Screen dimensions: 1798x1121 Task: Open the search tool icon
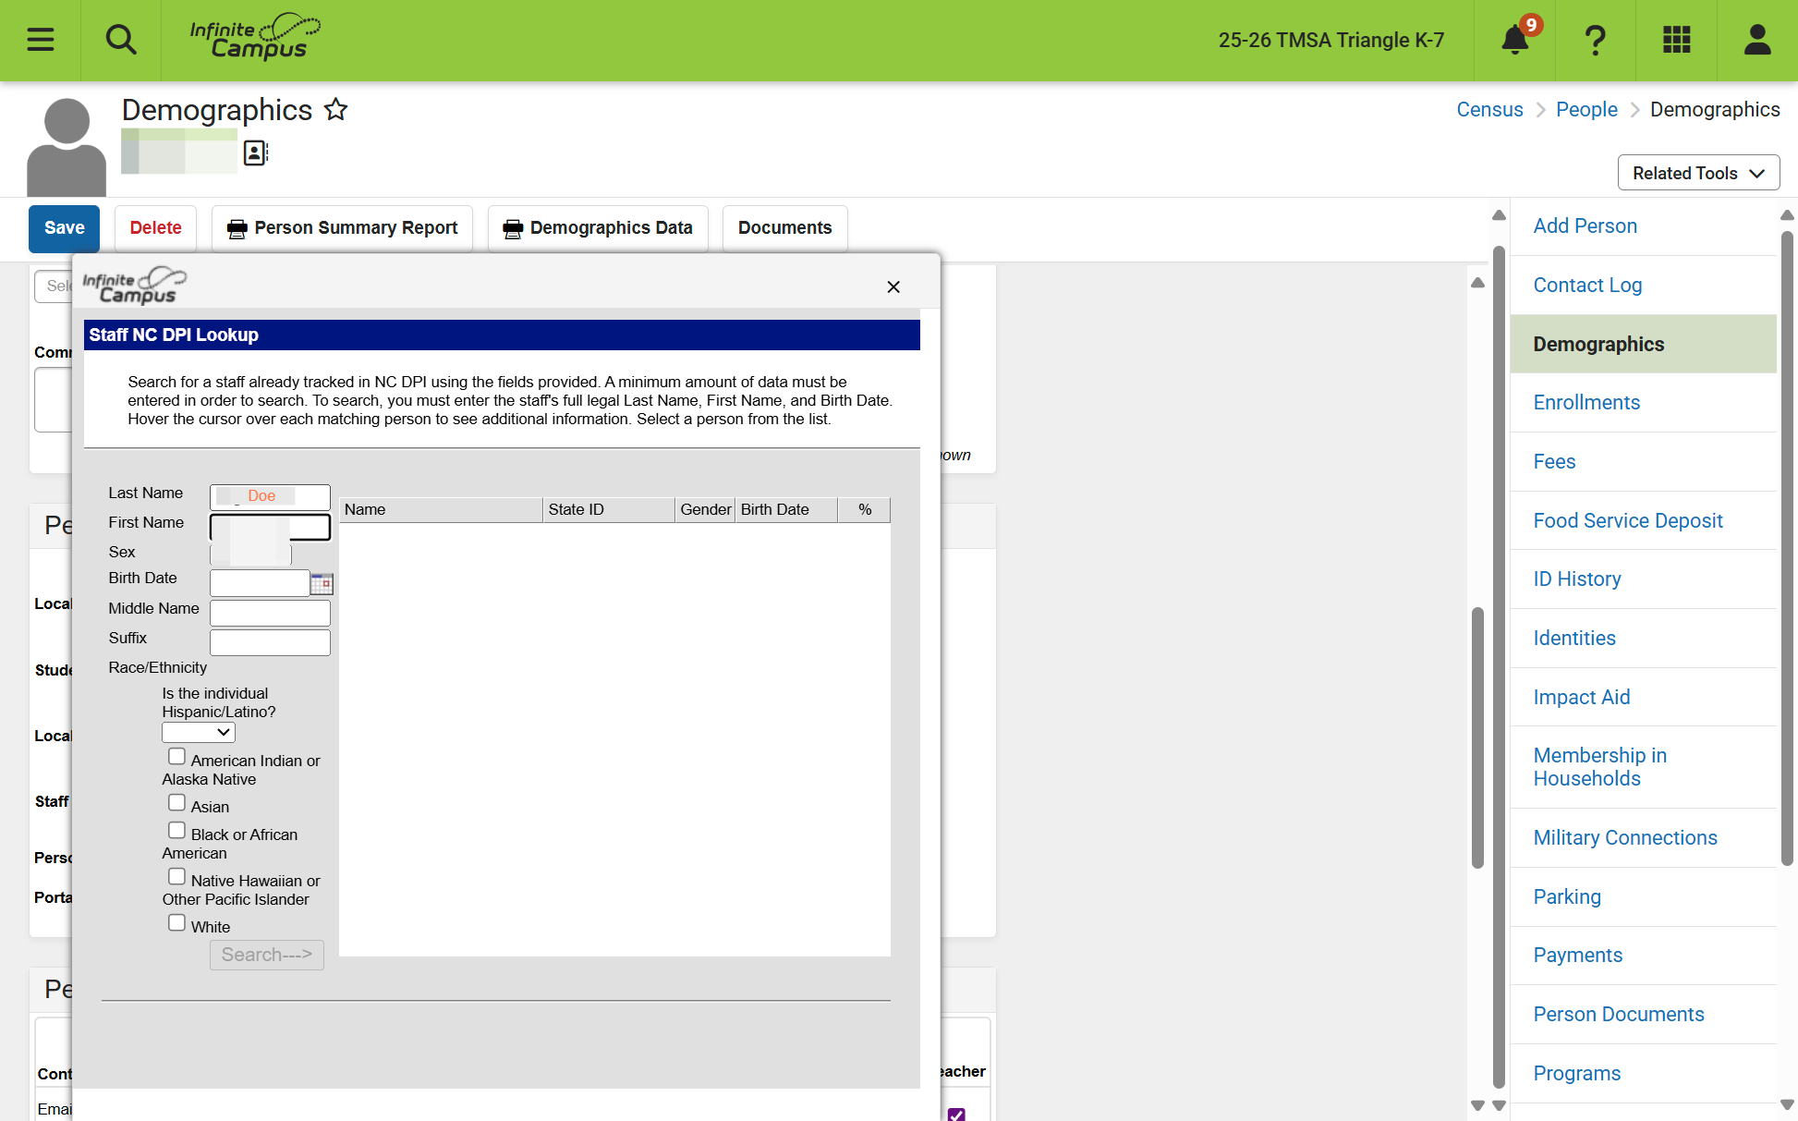121,40
